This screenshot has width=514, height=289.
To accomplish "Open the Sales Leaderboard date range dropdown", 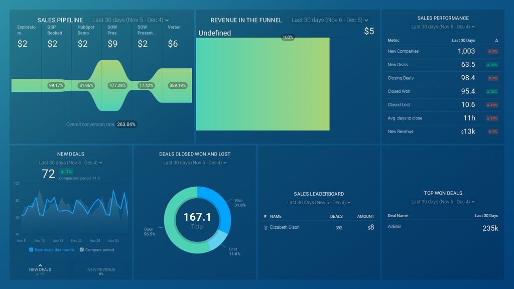I will [x=319, y=202].
